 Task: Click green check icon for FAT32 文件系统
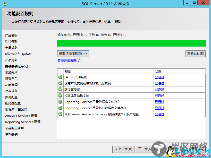(60, 77)
